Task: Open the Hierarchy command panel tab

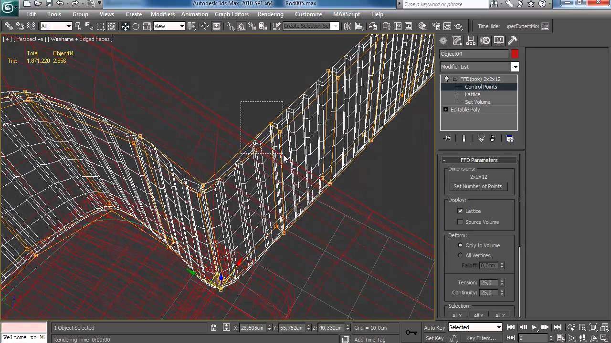Action: point(471,40)
